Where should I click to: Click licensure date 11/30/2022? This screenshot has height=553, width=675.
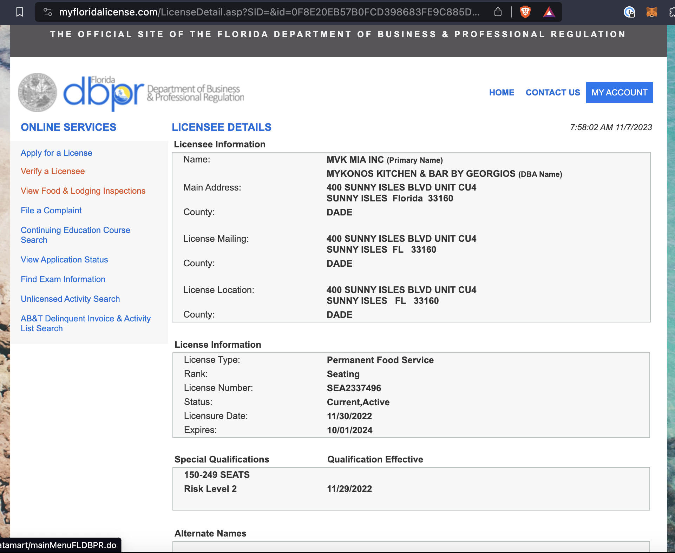pos(349,416)
